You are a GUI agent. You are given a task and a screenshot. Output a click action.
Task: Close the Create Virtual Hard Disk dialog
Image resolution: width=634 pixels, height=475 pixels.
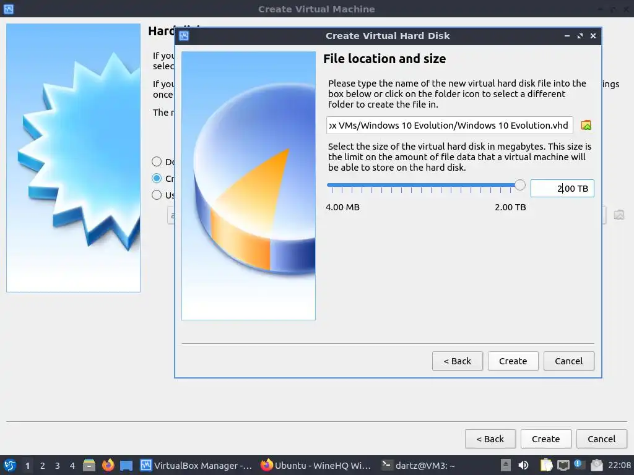pyautogui.click(x=593, y=36)
